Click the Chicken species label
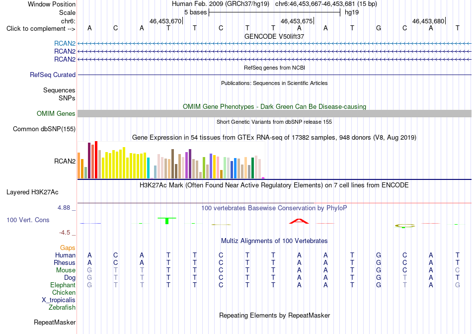472x334 pixels. (64, 292)
